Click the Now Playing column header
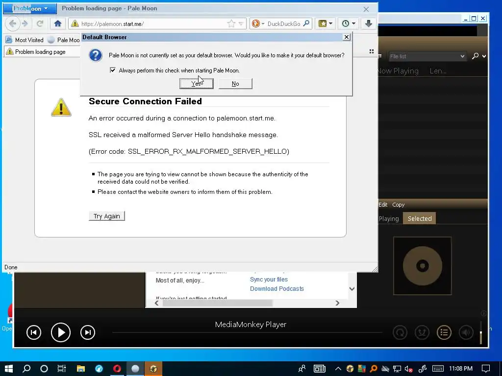 tap(397, 70)
